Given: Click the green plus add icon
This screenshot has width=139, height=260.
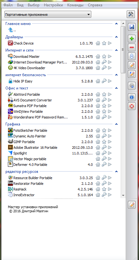Looking at the screenshot, I should pos(132,39).
